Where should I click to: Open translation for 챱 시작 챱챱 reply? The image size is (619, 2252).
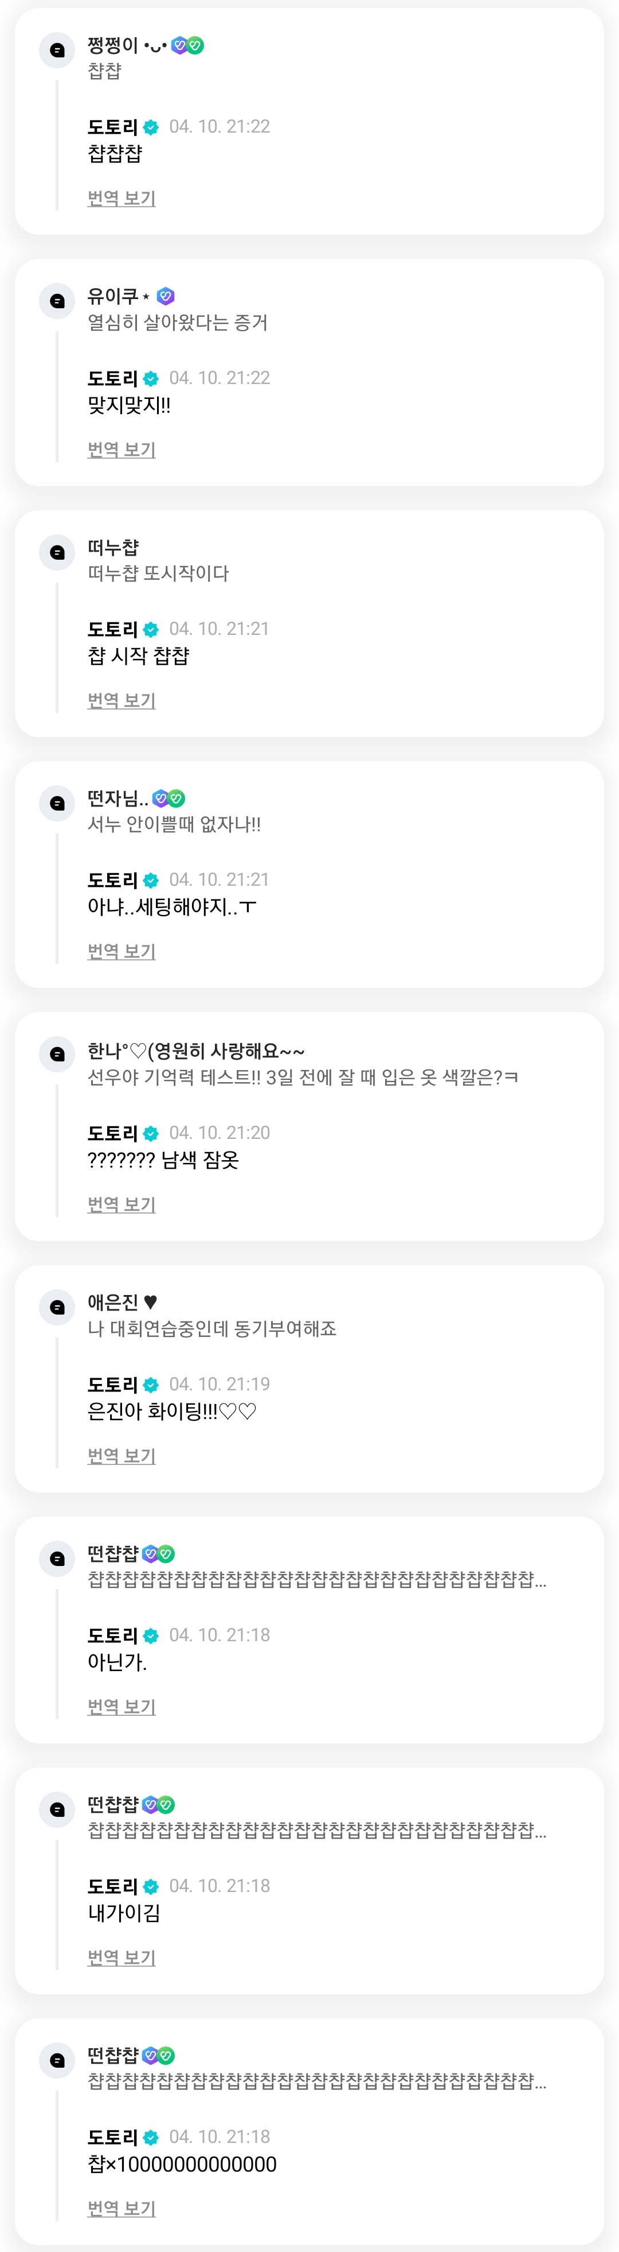(x=122, y=700)
